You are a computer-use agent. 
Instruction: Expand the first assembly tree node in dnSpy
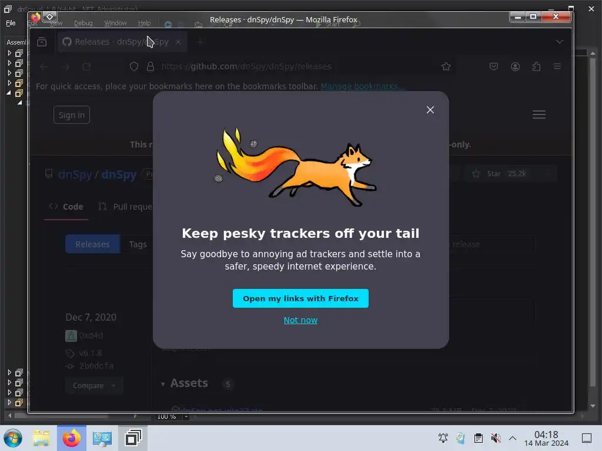9,53
